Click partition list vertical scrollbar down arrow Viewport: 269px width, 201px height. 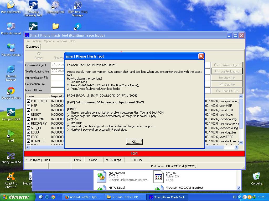[x=241, y=143]
